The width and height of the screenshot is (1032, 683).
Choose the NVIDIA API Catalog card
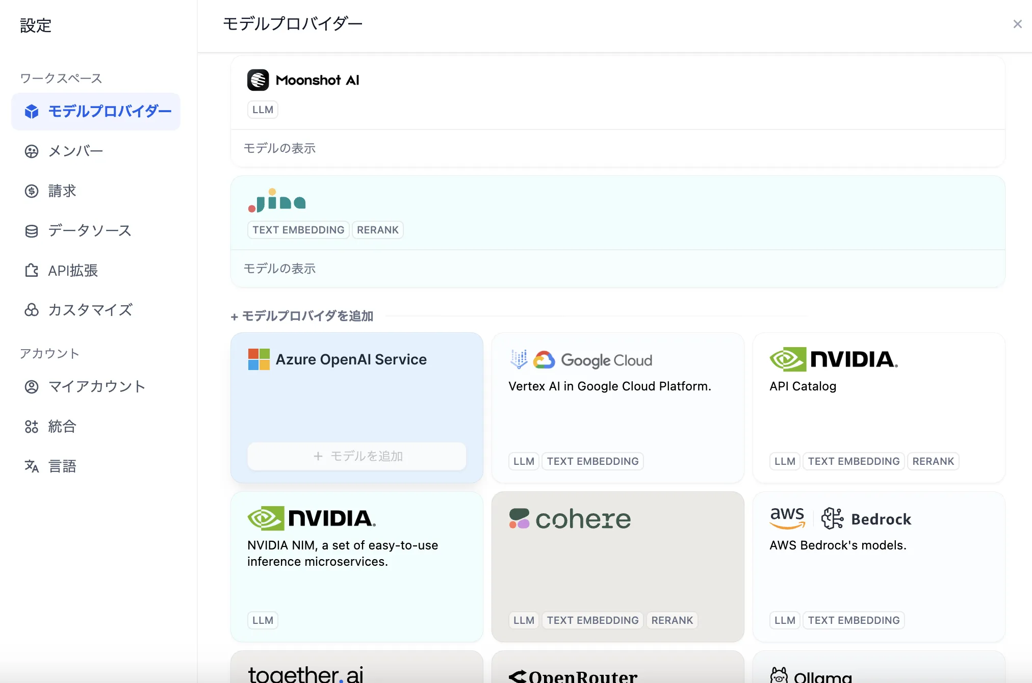click(x=879, y=408)
